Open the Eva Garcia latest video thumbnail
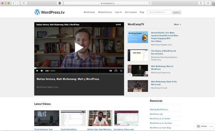 point(126,118)
